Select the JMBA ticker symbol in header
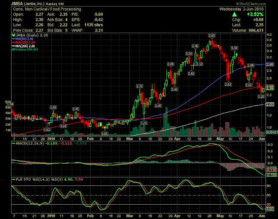Screen dimensions: 278x219 click(x=17, y=3)
